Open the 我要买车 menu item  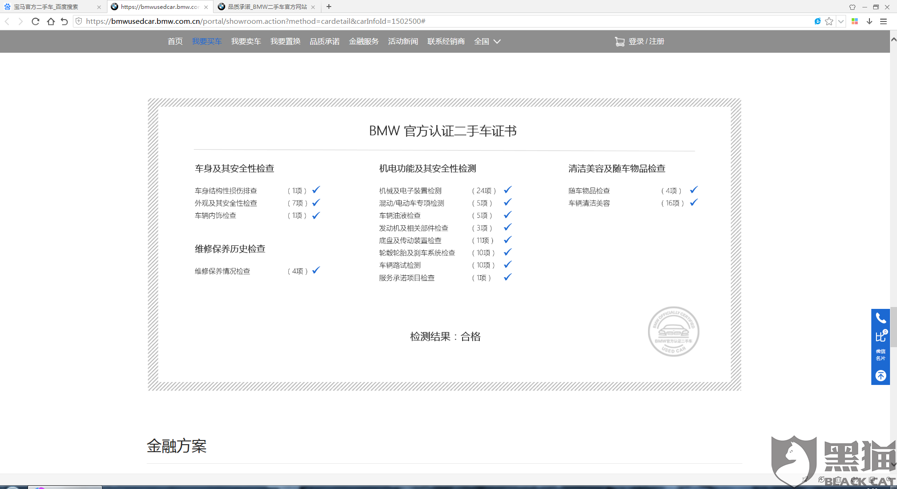[207, 42]
